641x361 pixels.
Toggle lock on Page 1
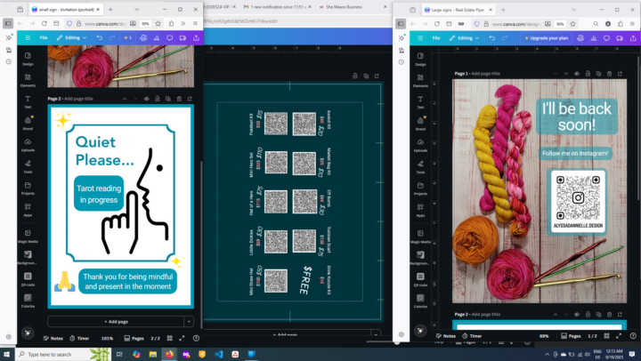[589, 73]
